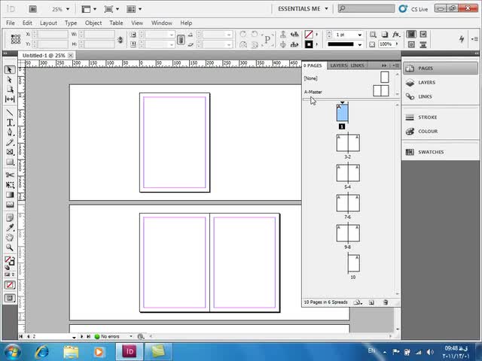Click the Quick Apply lightning icon
This screenshot has height=361, width=482.
(x=462, y=38)
